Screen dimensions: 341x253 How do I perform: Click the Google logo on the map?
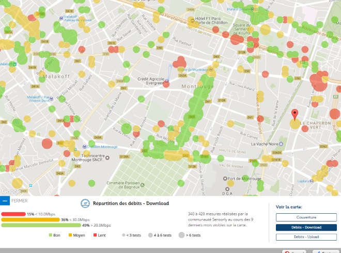pyautogui.click(x=11, y=191)
